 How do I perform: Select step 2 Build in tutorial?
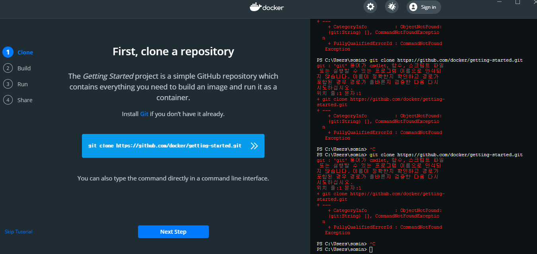[x=17, y=68]
